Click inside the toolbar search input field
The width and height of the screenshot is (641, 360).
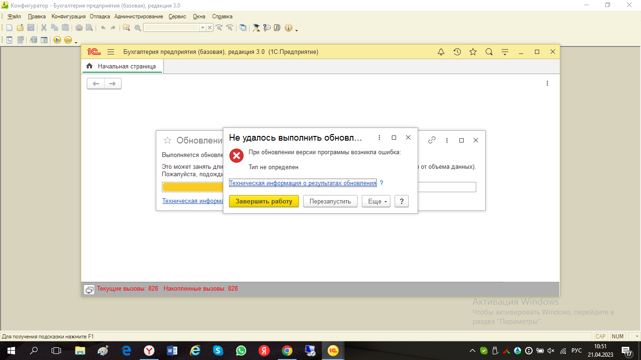pyautogui.click(x=171, y=28)
